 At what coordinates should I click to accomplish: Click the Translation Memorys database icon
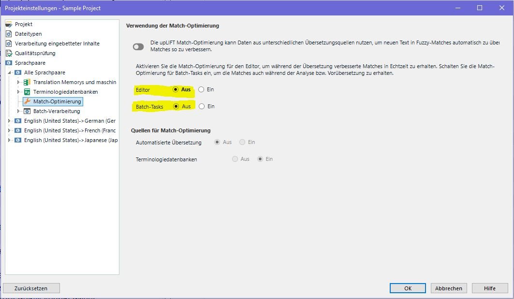tap(27, 82)
